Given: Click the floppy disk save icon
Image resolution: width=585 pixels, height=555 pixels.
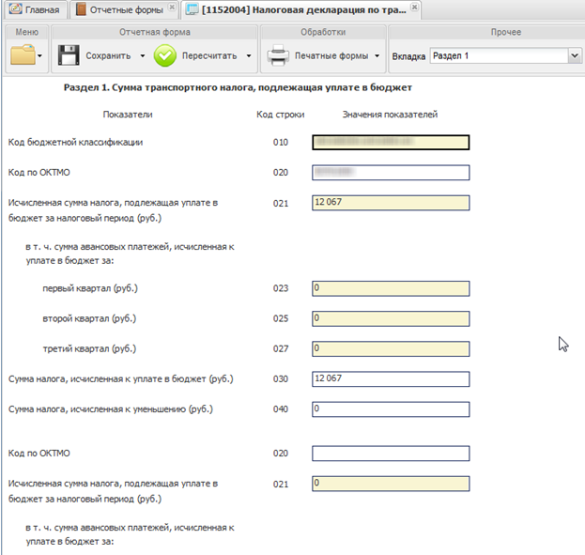Looking at the screenshot, I should 69,55.
